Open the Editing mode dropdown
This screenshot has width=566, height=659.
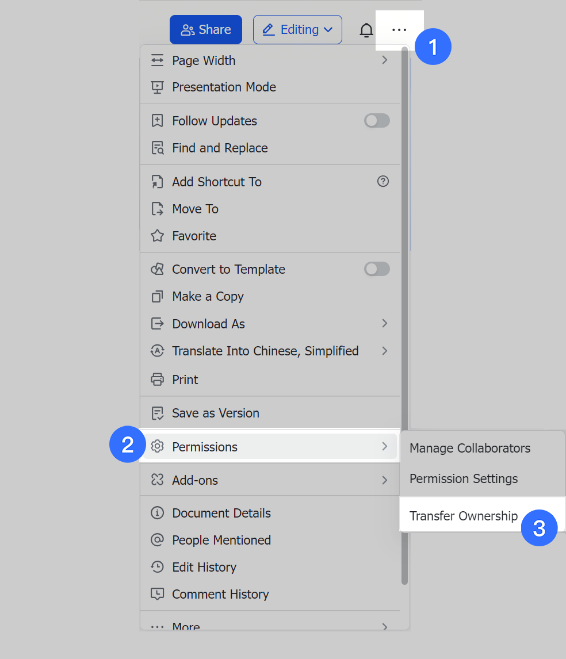(x=297, y=29)
